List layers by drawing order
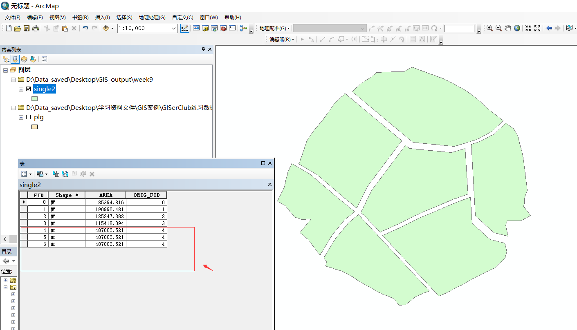 coord(6,59)
